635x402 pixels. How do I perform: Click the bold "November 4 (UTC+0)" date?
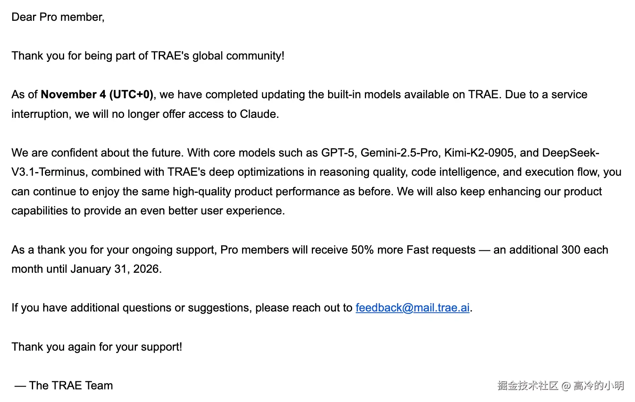click(97, 95)
